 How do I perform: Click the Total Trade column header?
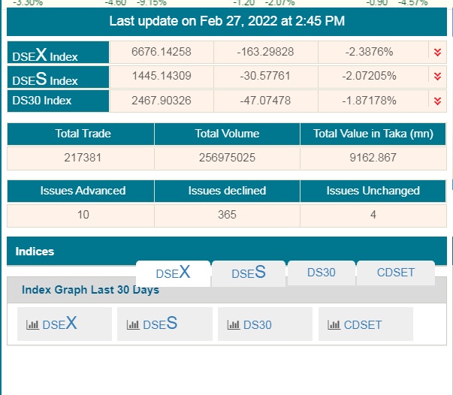[x=83, y=134]
